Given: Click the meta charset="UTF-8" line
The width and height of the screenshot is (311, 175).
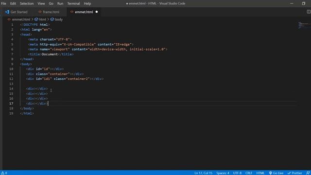Looking at the screenshot, I should coord(50,39).
